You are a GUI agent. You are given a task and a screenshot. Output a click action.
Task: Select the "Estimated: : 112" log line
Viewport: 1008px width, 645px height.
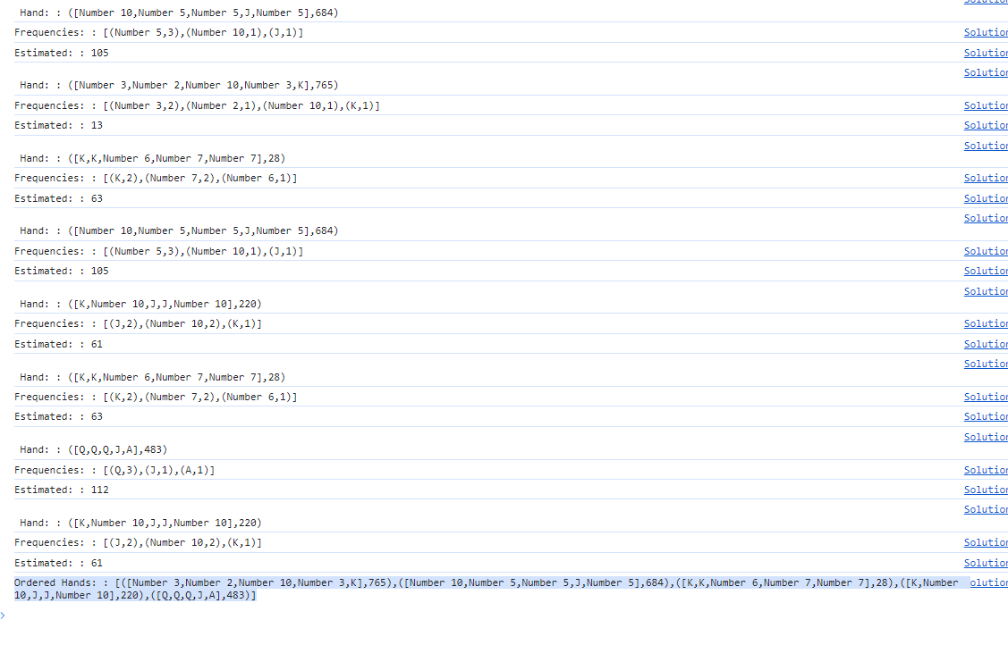tap(61, 490)
